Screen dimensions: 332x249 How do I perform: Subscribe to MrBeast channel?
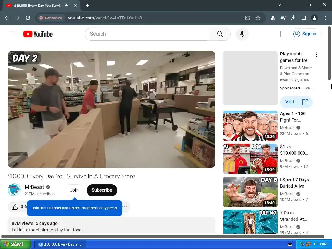pos(102,190)
